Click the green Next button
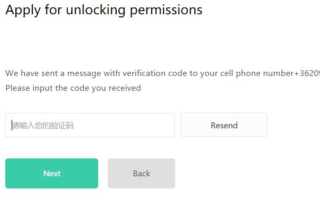Image resolution: width=320 pixels, height=208 pixels. point(52,173)
